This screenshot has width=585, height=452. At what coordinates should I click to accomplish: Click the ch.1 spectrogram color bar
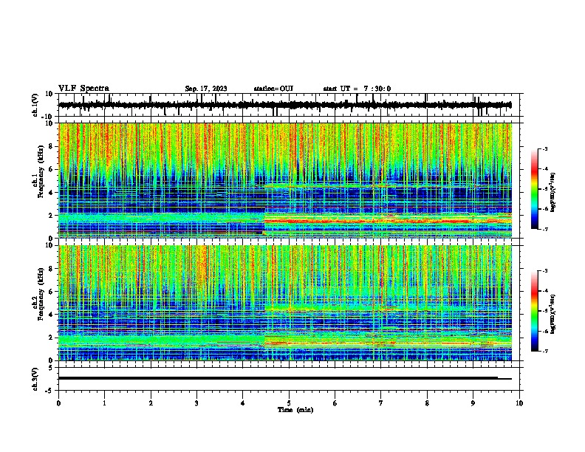pyautogui.click(x=534, y=189)
